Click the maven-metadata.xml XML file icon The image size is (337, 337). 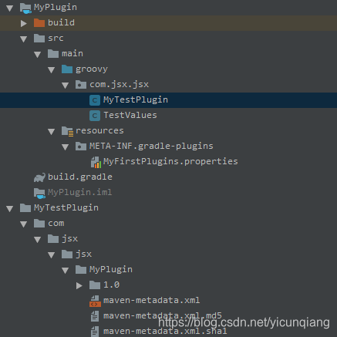(x=95, y=301)
